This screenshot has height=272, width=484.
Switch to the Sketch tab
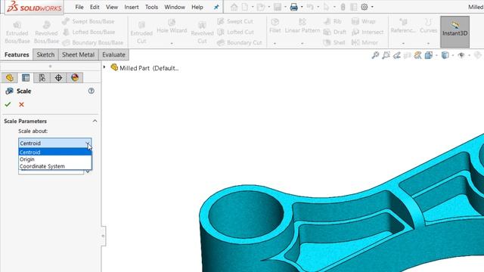[x=45, y=54]
